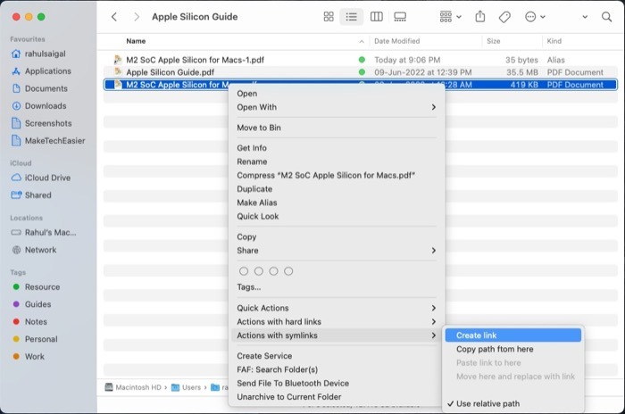625x414 pixels.
Task: Choose Create Service
Action: pos(264,356)
